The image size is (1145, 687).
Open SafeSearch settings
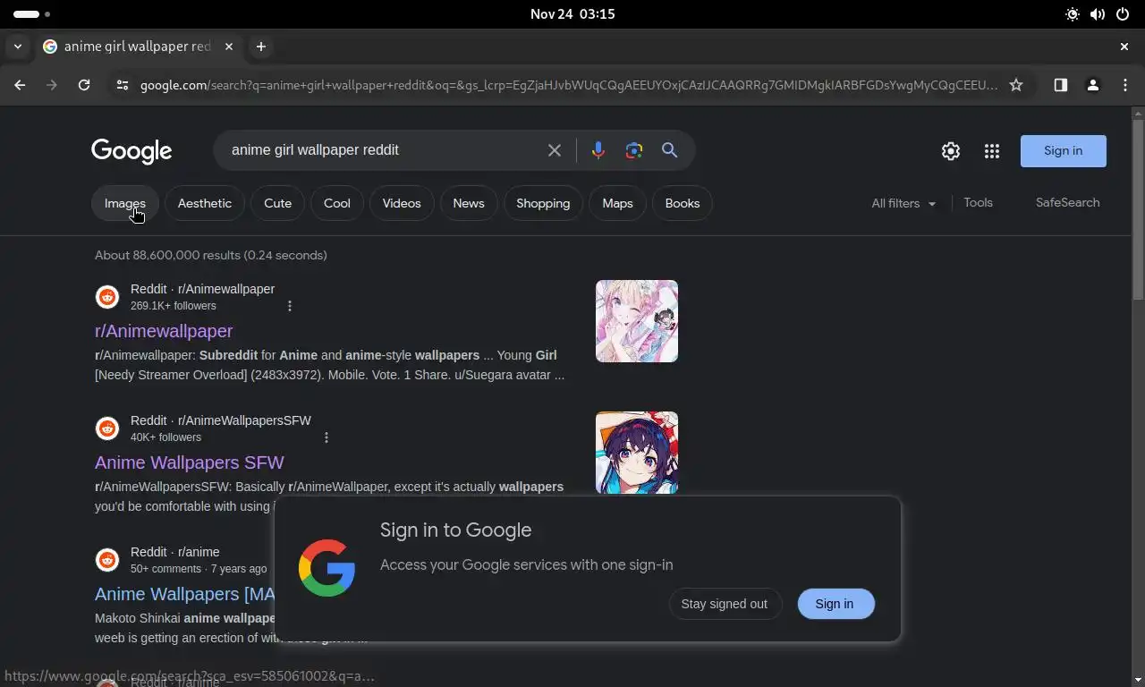click(x=1068, y=203)
